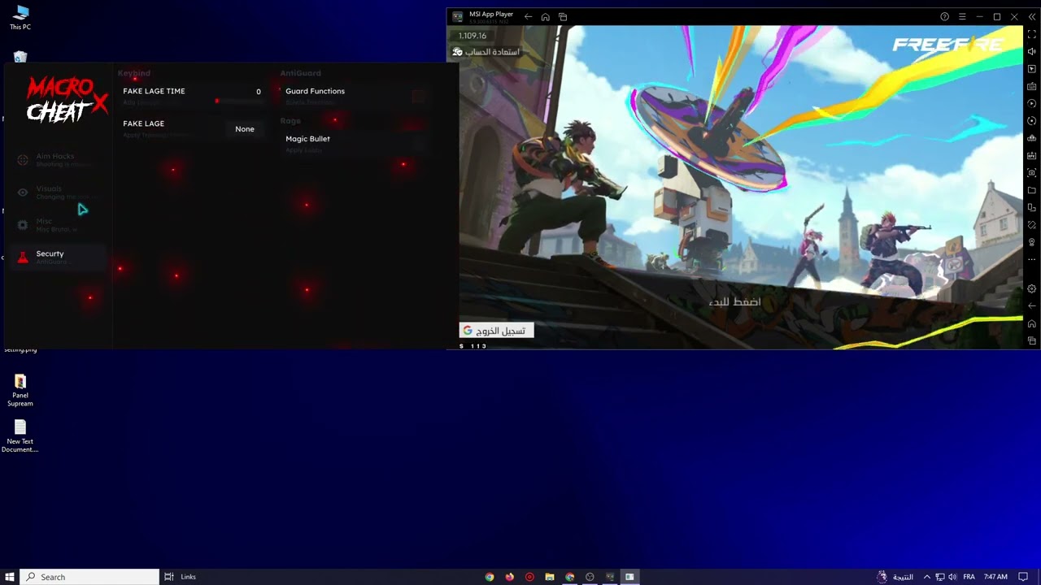The image size is (1041, 585).
Task: Open recent apps in MSI App Player title bar
Action: pos(563,16)
